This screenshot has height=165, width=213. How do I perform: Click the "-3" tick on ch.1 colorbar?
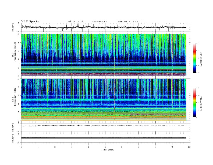pos(198,43)
